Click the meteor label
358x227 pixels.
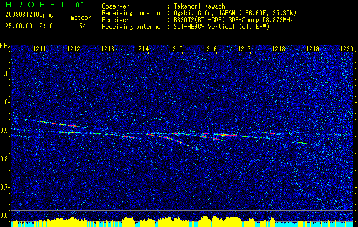[x=81, y=18]
